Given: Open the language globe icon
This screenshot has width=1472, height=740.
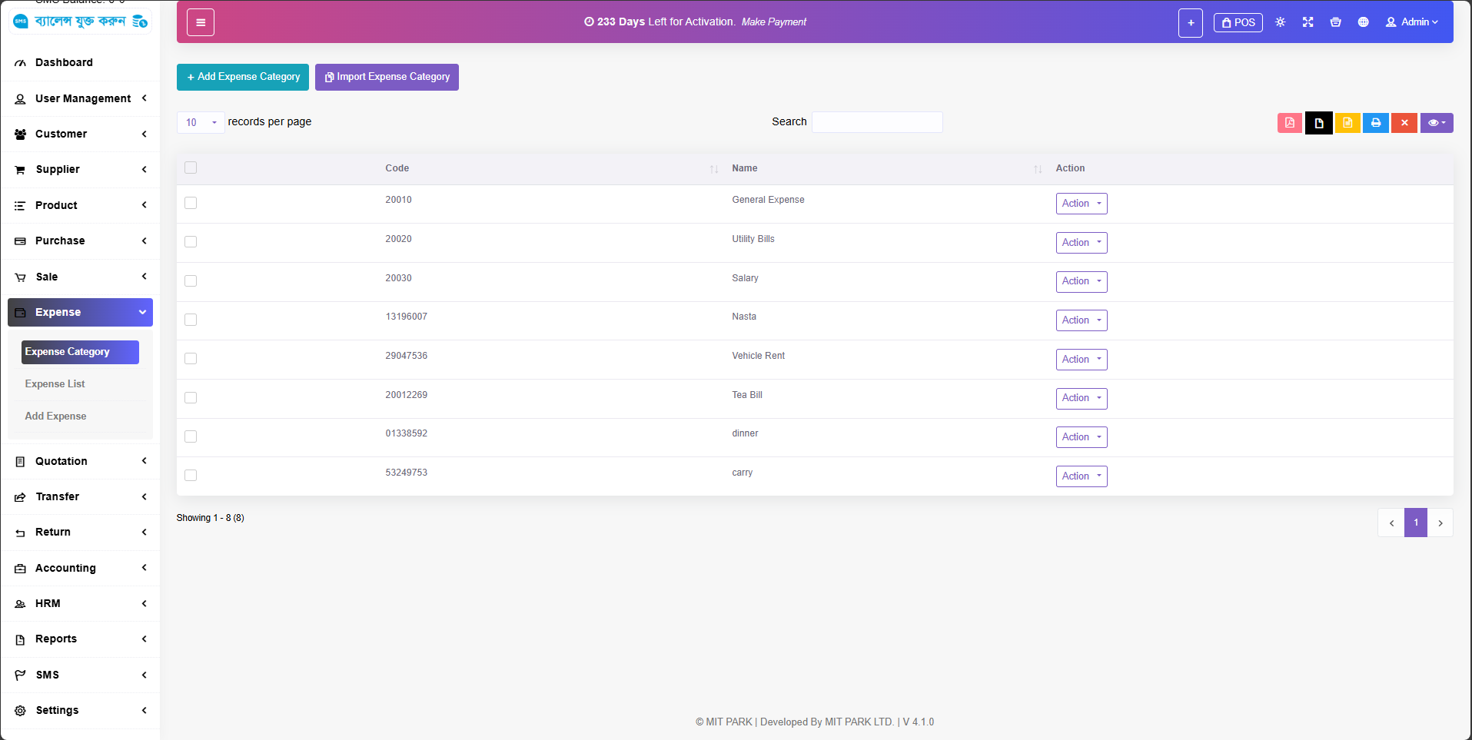Looking at the screenshot, I should click(1363, 22).
